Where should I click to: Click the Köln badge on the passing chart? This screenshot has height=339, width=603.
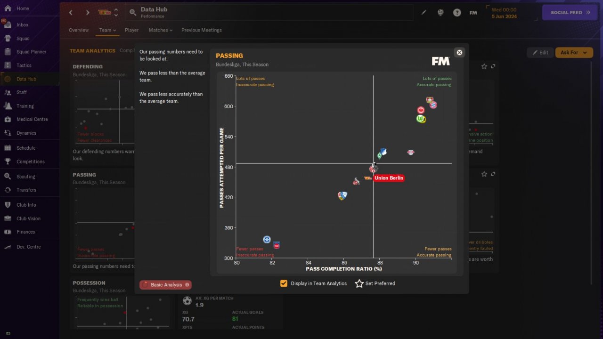point(356,181)
